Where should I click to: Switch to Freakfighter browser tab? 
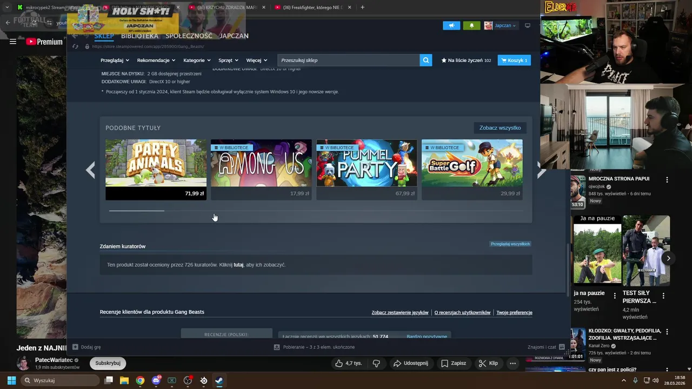coord(312,8)
